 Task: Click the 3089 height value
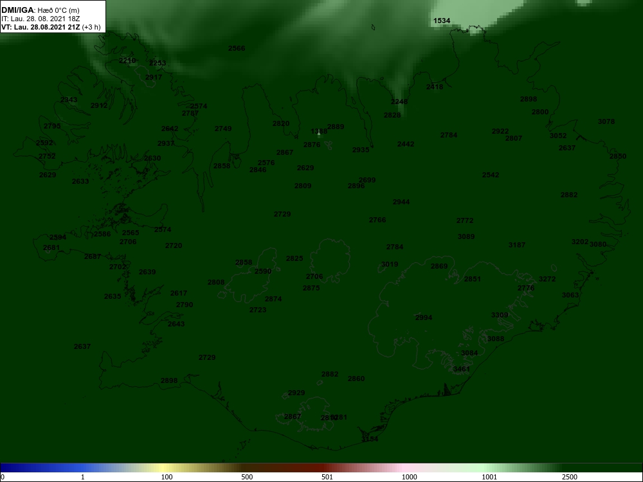[466, 237]
